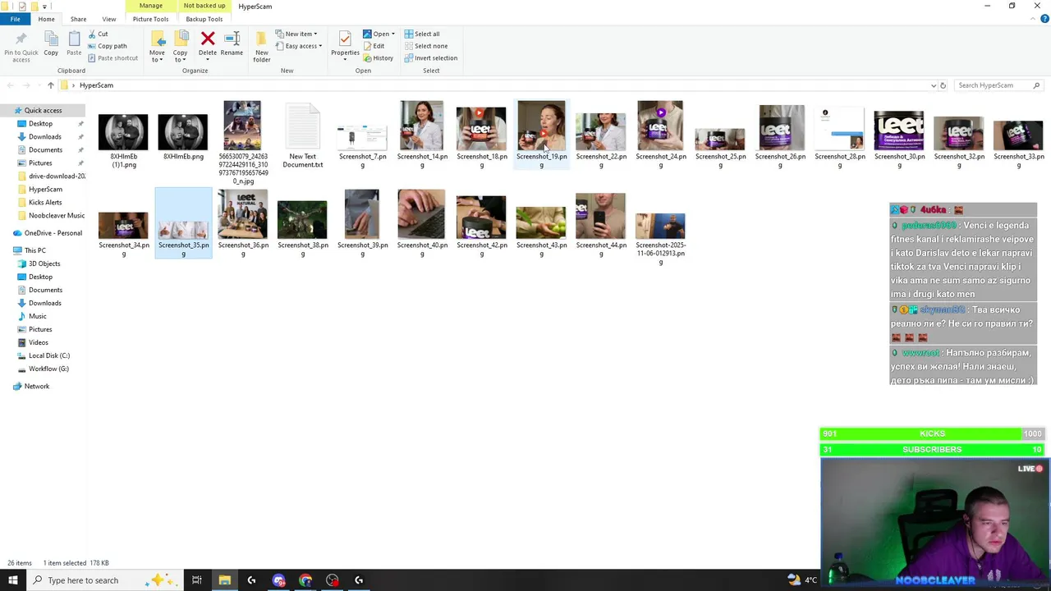Click the Paste ribbon icon
The image size is (1051, 591).
[x=74, y=39]
